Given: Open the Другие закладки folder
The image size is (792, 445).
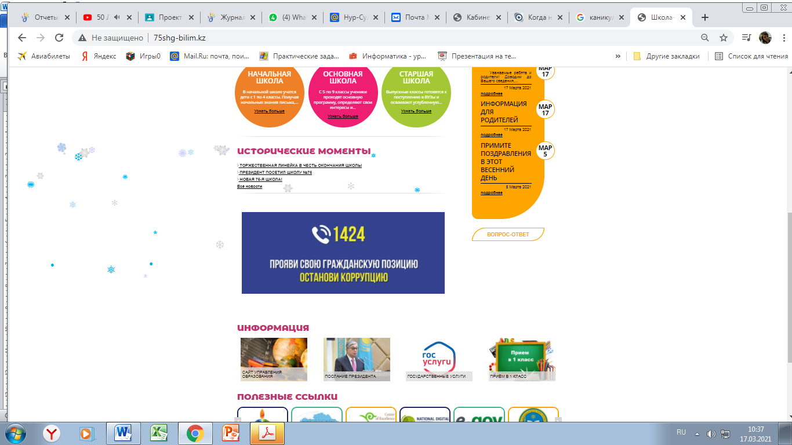Looking at the screenshot, I should point(667,56).
